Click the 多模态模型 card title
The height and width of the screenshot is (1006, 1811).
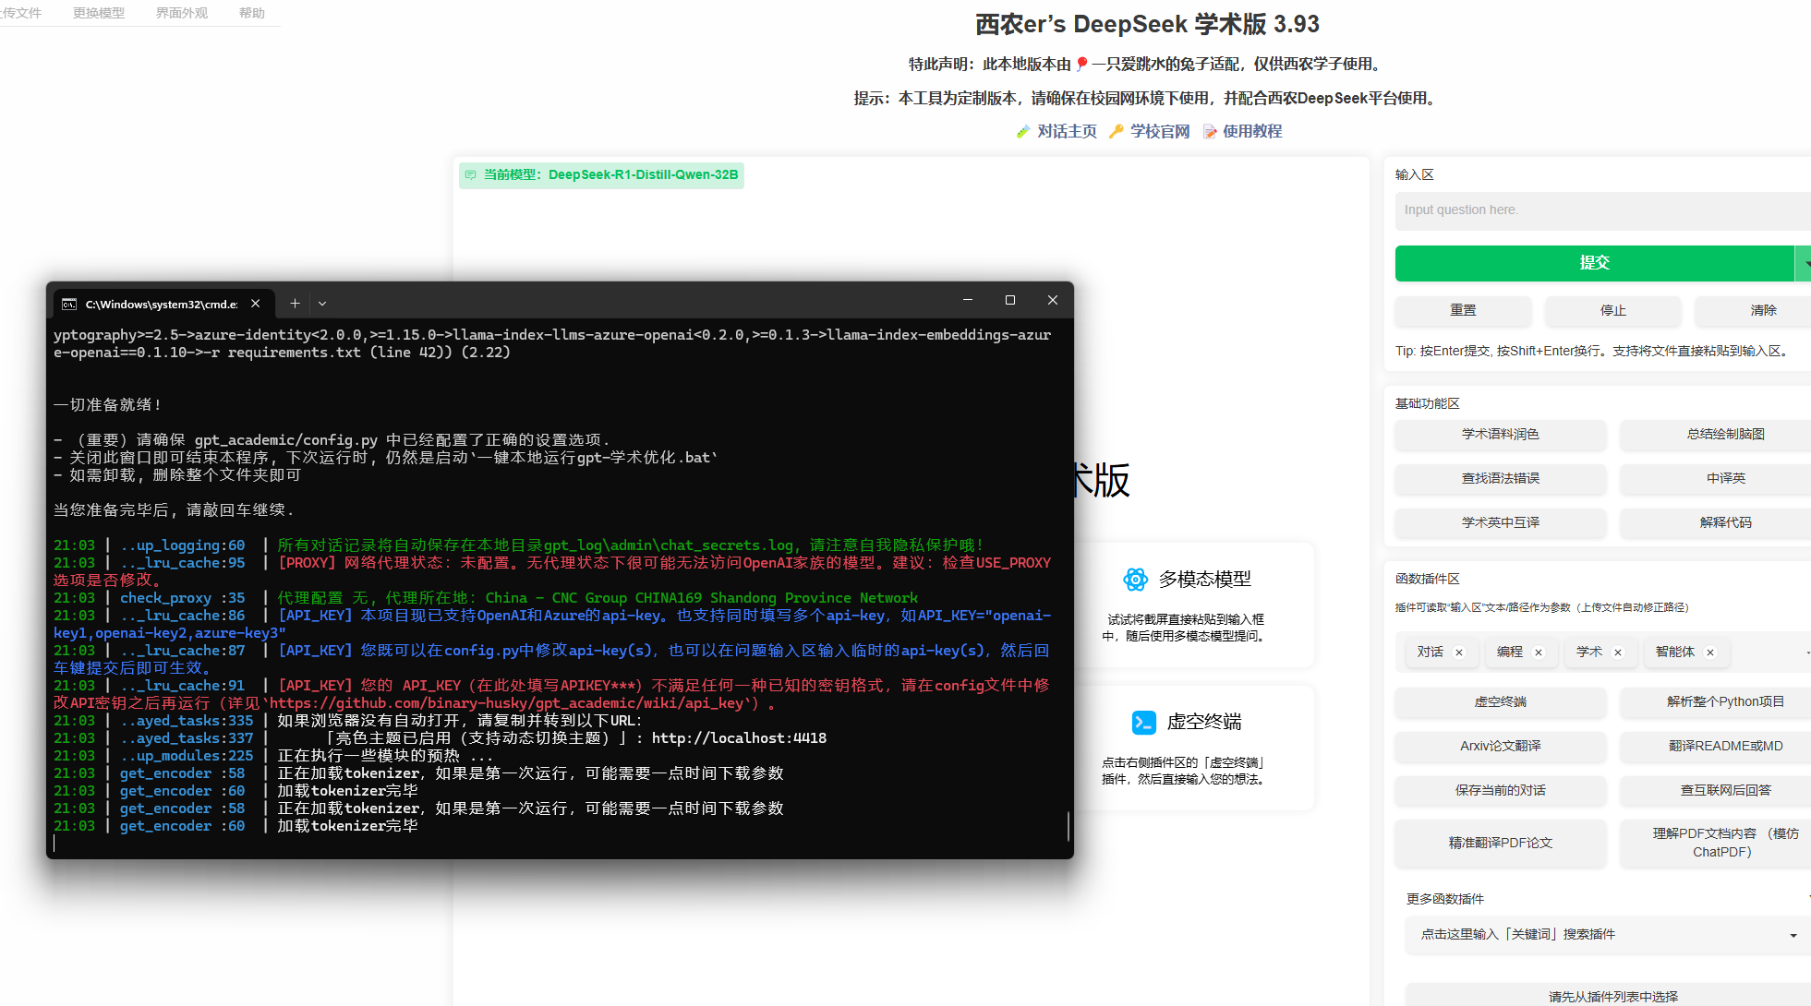[x=1205, y=580]
